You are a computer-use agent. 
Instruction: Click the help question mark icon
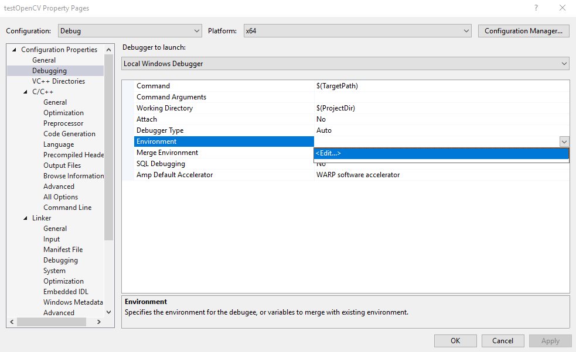536,8
